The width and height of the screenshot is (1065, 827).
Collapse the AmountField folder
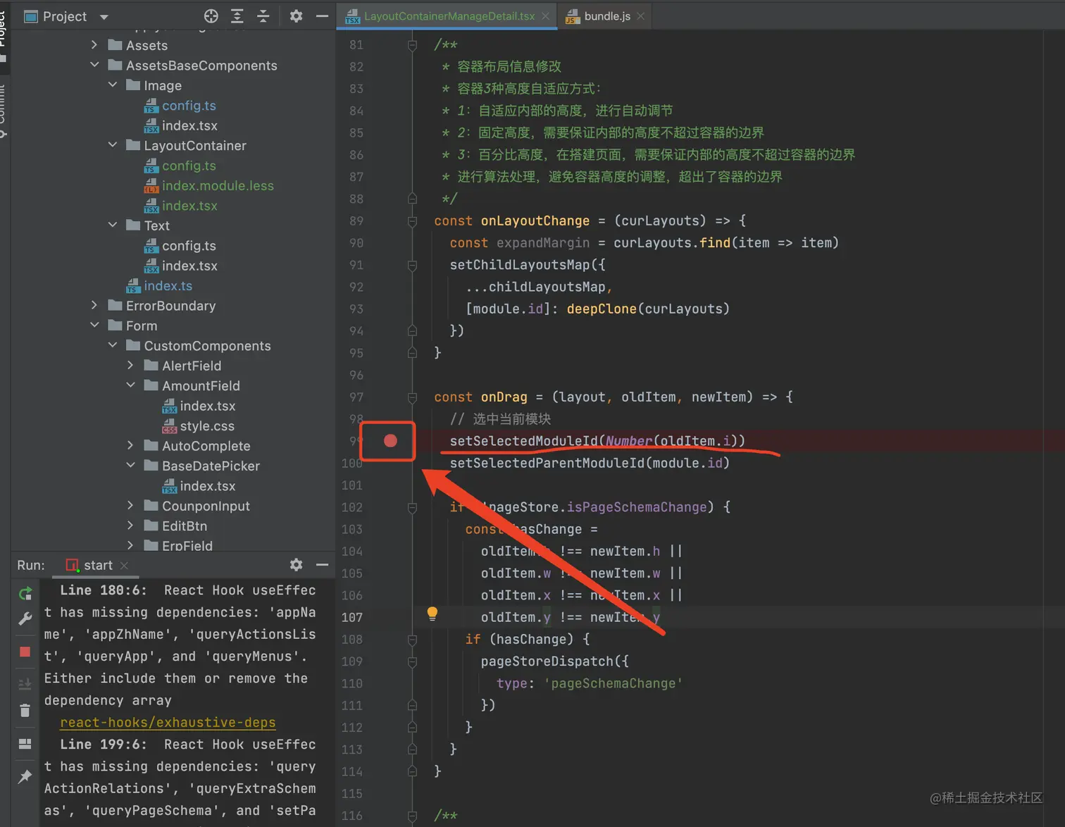coord(130,385)
